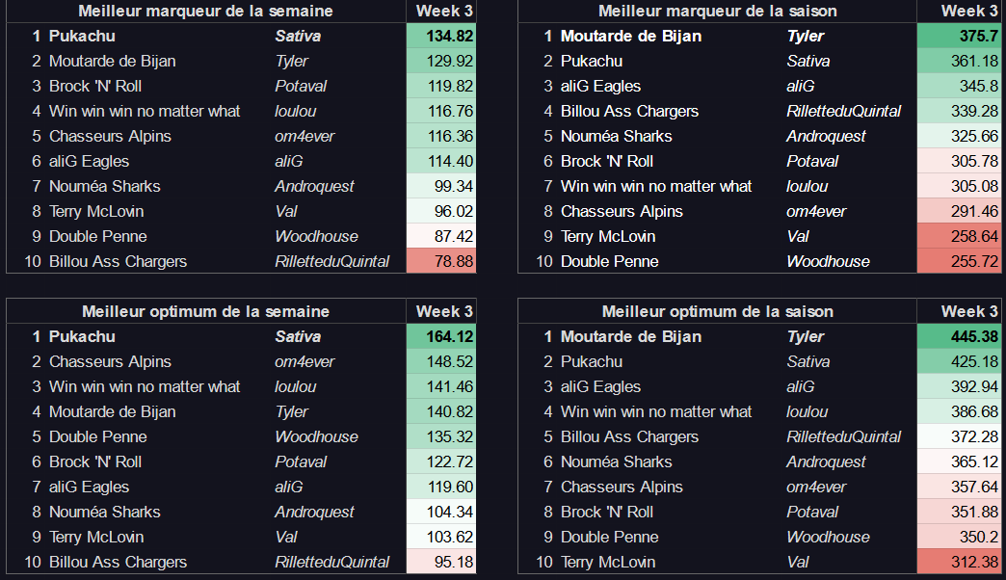This screenshot has width=1006, height=580.
Task: Select Week 3 header above score 445.38
Action: 969,311
